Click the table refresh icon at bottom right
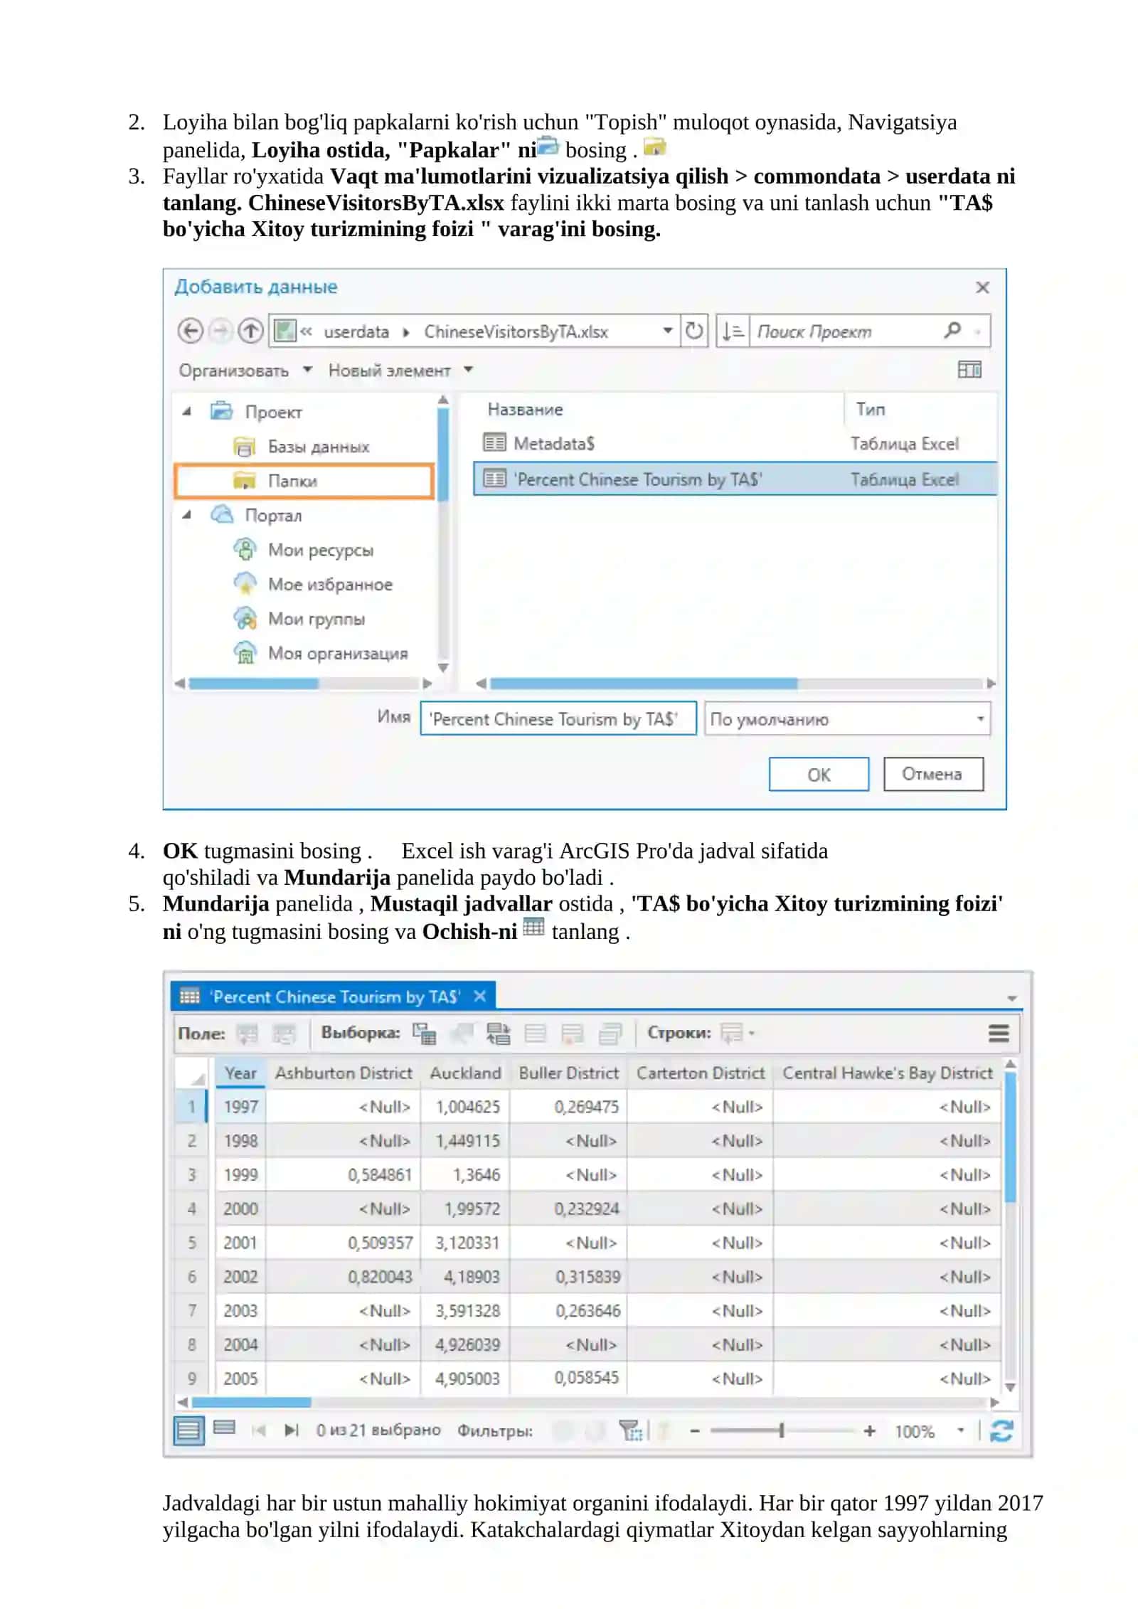 [x=1001, y=1430]
